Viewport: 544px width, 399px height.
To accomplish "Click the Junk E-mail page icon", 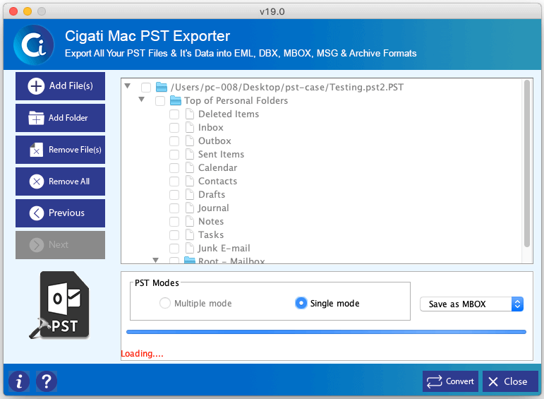I will click(189, 249).
